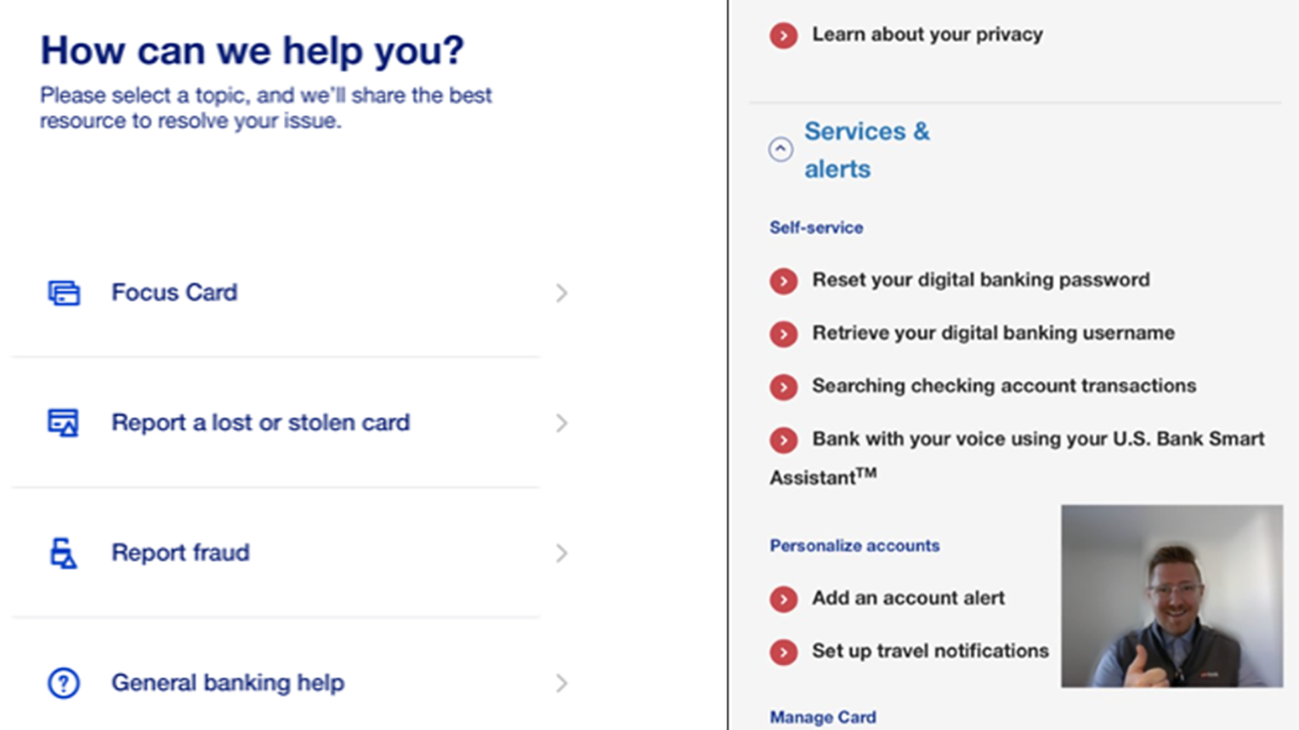Click the Report fraud icon
The width and height of the screenshot is (1299, 730).
(61, 552)
